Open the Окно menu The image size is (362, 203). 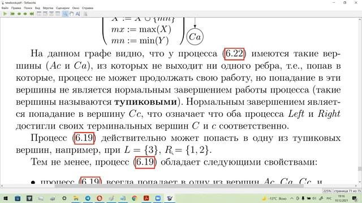pyautogui.click(x=75, y=8)
